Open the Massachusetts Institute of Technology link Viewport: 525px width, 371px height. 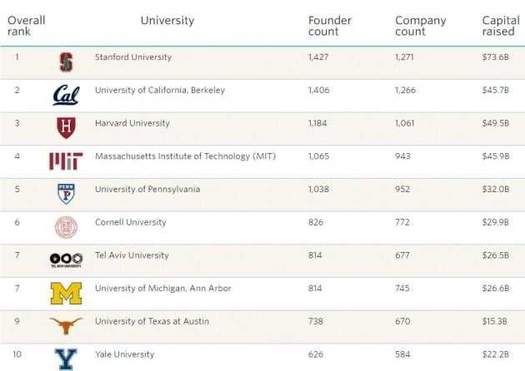[x=185, y=156]
